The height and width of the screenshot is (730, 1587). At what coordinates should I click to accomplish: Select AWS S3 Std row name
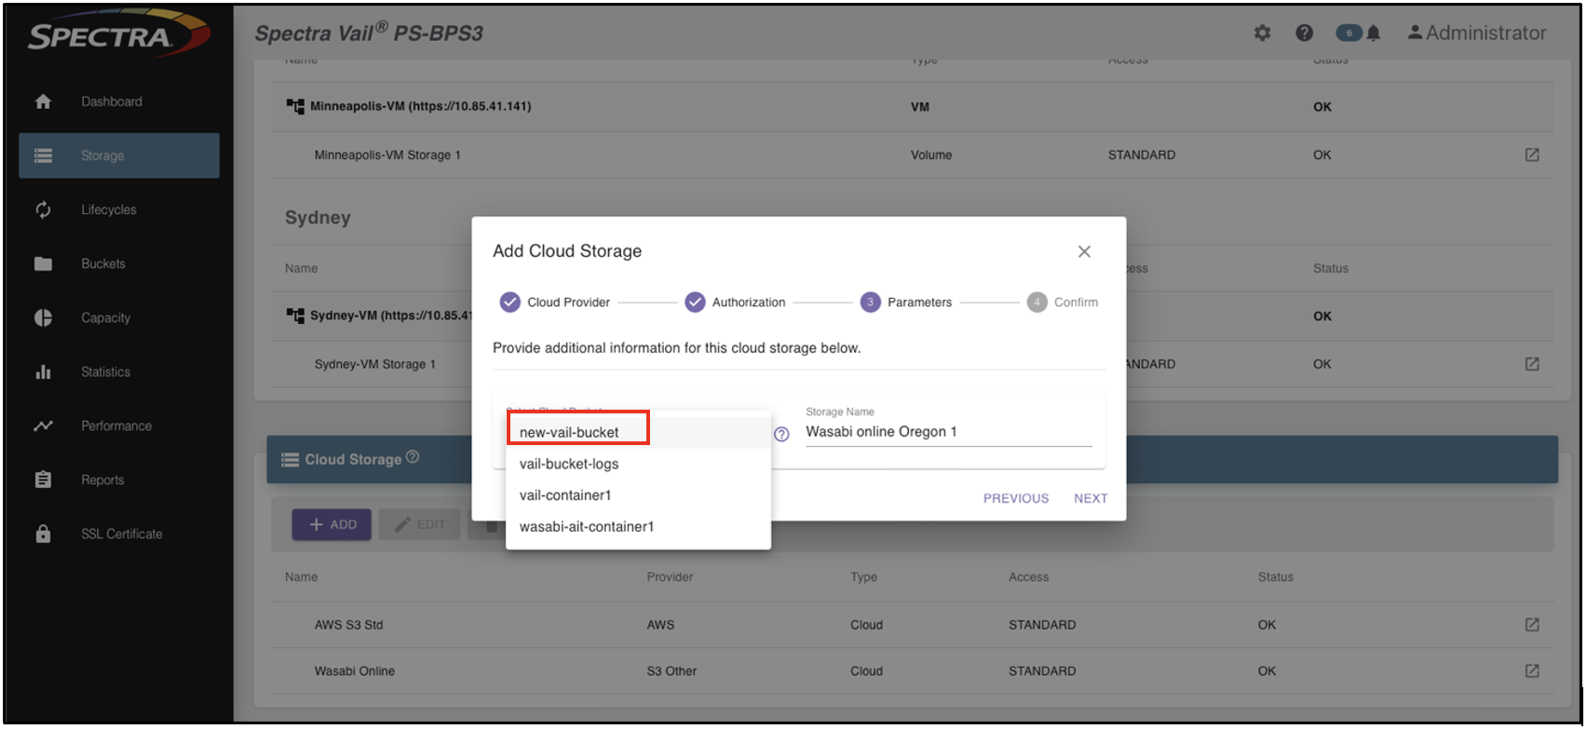pos(348,625)
